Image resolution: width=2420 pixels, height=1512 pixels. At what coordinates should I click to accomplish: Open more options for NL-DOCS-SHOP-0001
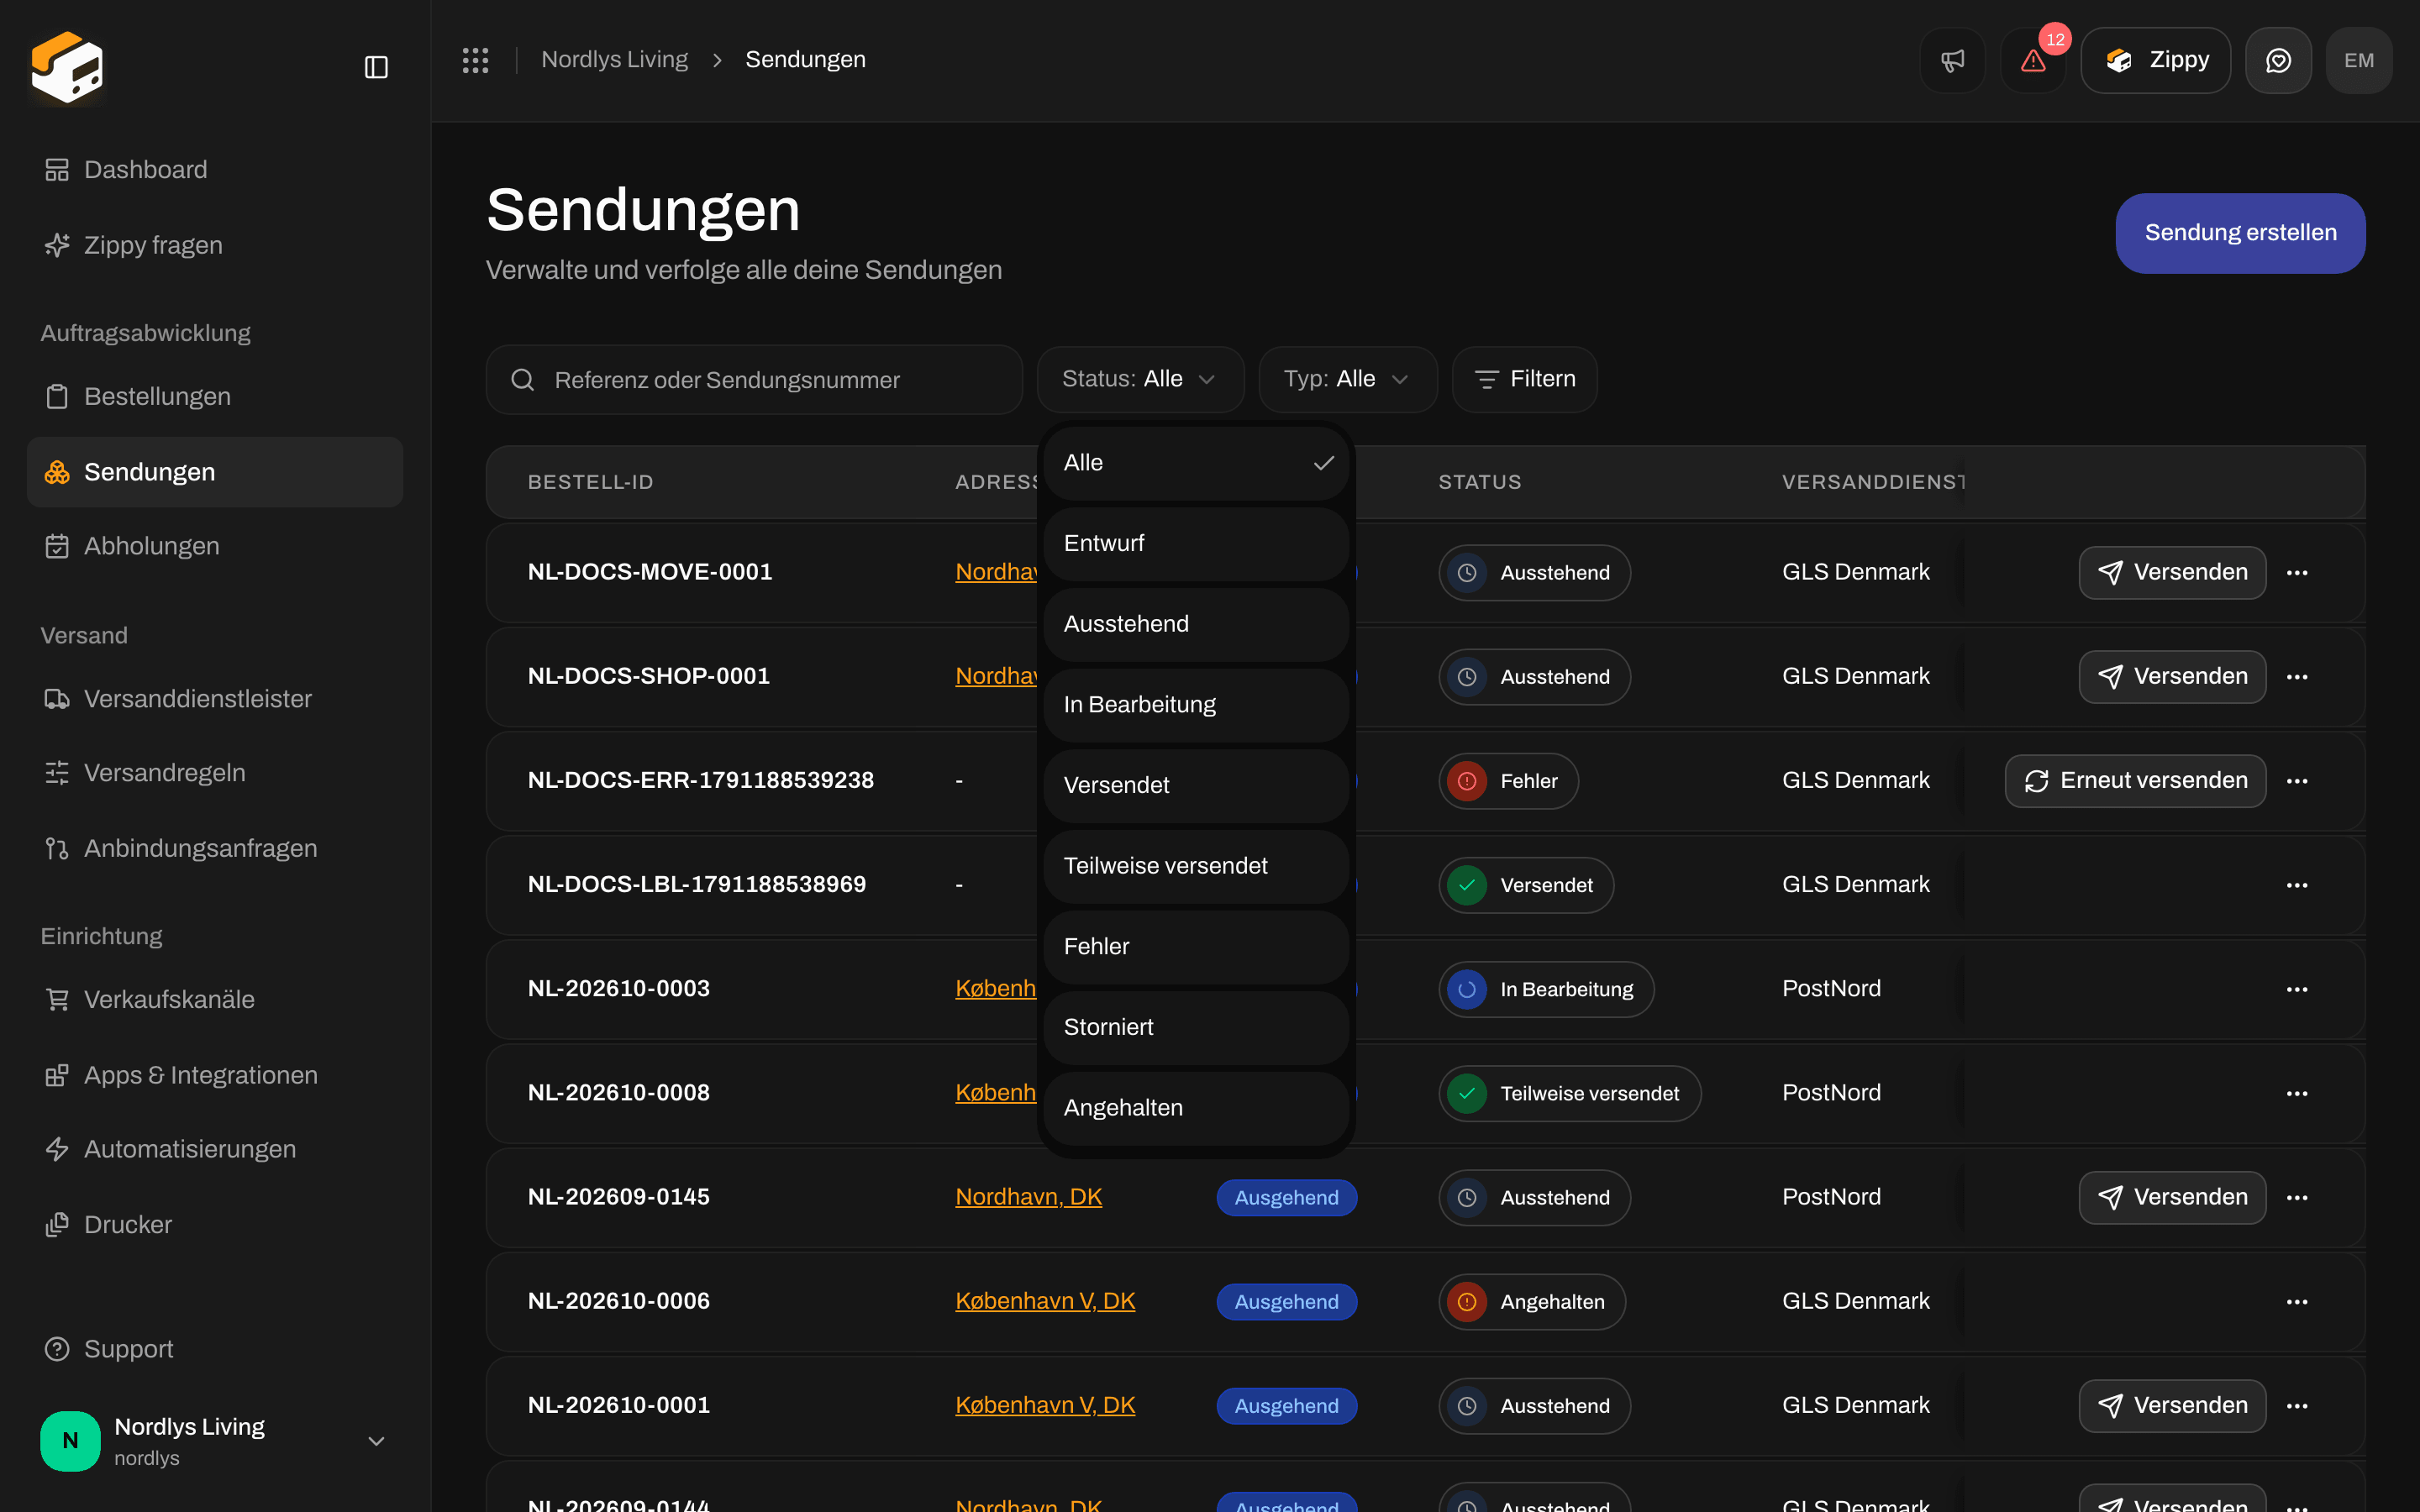(x=2297, y=676)
